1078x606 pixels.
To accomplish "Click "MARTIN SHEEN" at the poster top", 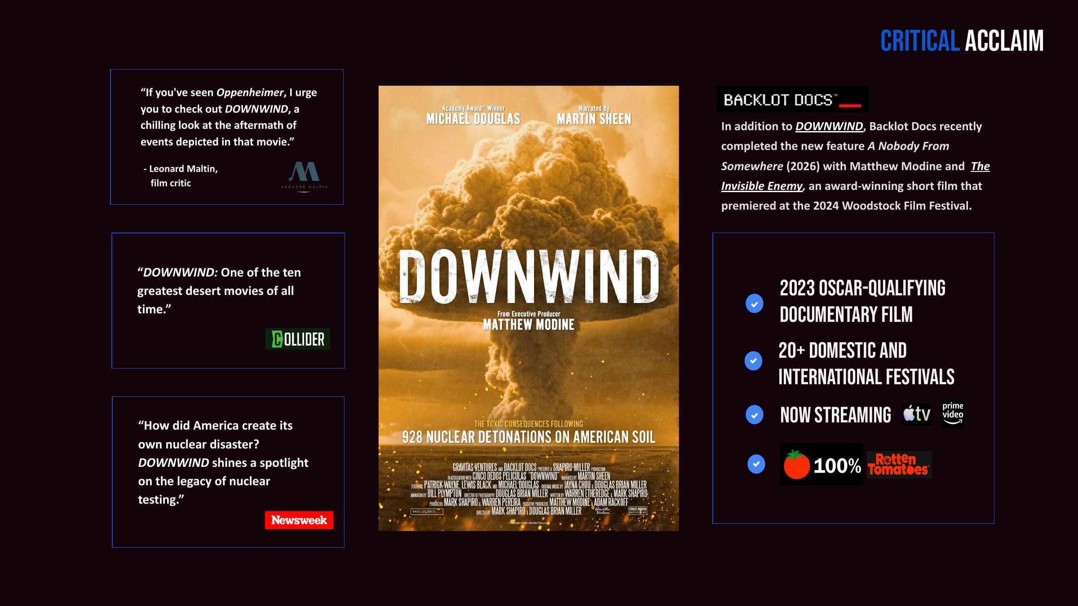I will [x=594, y=119].
